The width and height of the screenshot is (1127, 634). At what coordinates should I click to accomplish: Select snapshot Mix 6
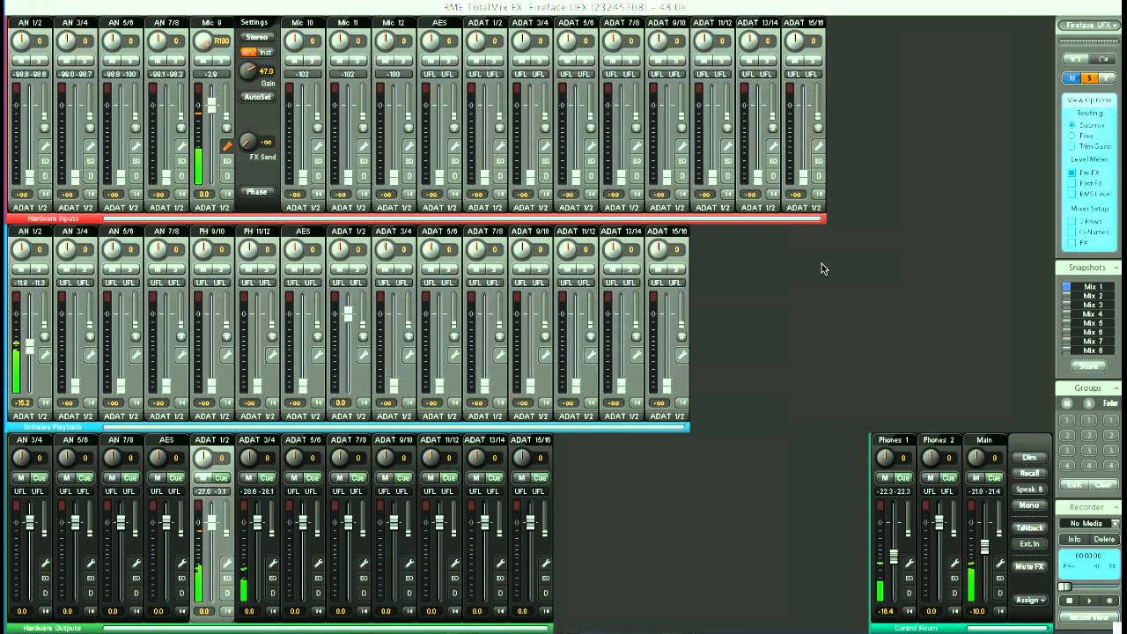[x=1093, y=332]
